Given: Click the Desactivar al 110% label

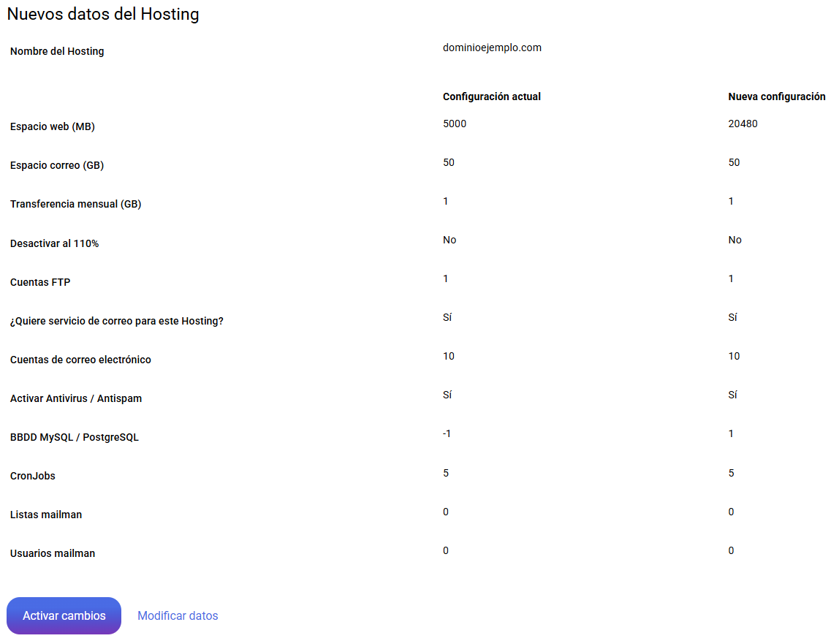Looking at the screenshot, I should [x=54, y=243].
